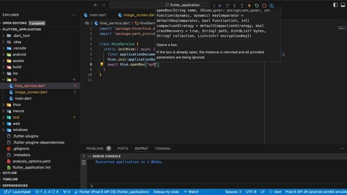347x195 pixels.
Task: Open the Flutter Widget Inspector icon
Action: tap(272, 5)
